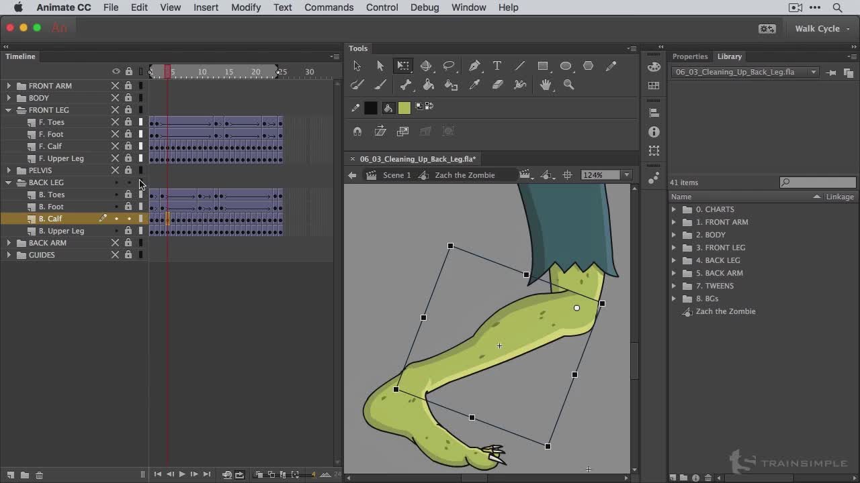The width and height of the screenshot is (860, 483).
Task: Expand the 0. CHARTS library folder
Action: click(x=674, y=209)
